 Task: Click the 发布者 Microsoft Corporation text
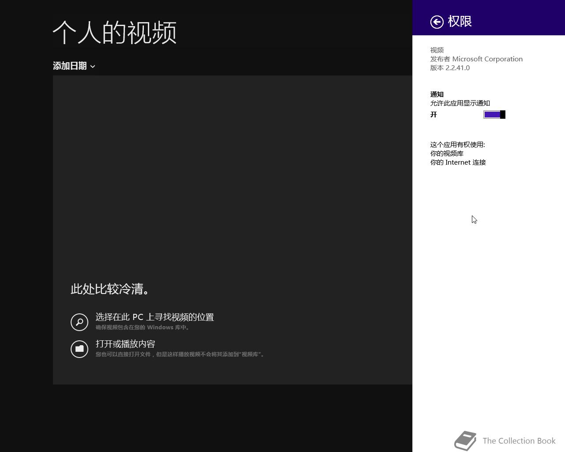click(476, 59)
